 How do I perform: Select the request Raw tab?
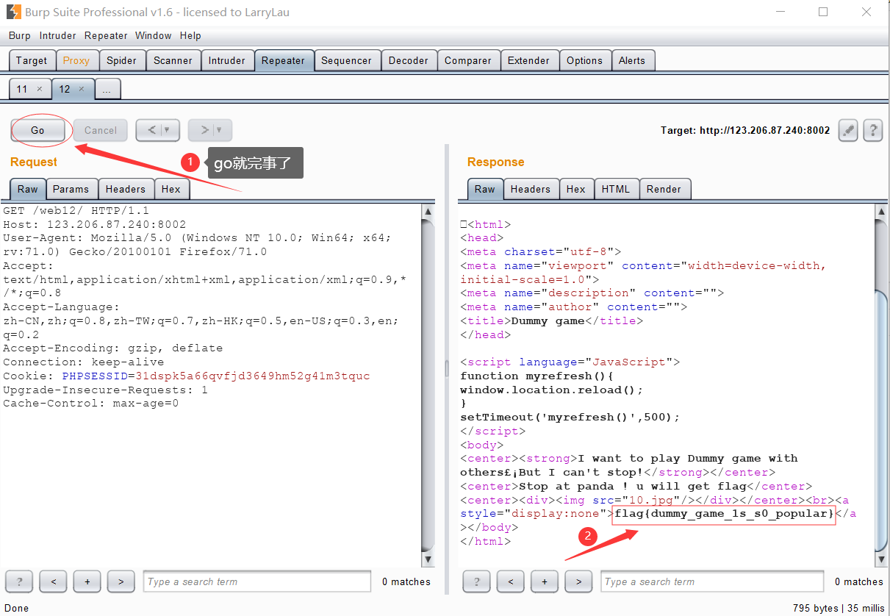click(28, 189)
